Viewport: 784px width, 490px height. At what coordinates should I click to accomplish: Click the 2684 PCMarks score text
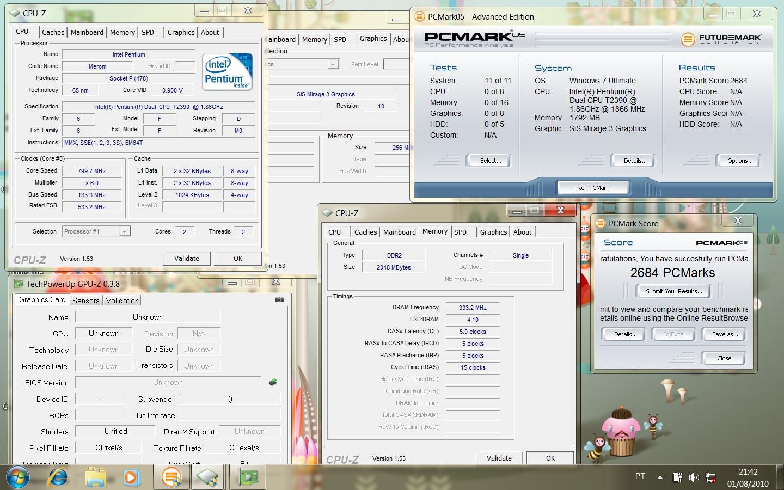[673, 273]
